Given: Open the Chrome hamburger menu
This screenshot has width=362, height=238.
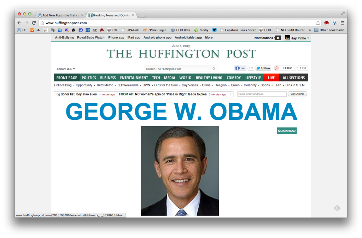Looking at the screenshot, I should (343, 23).
